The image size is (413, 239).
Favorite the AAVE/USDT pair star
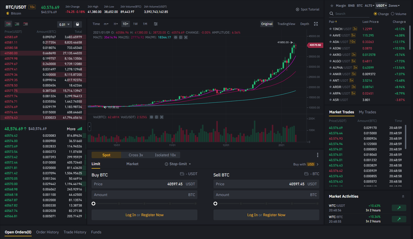tap(331, 35)
